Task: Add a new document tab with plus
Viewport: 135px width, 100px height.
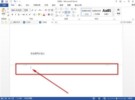Action: 56,22
